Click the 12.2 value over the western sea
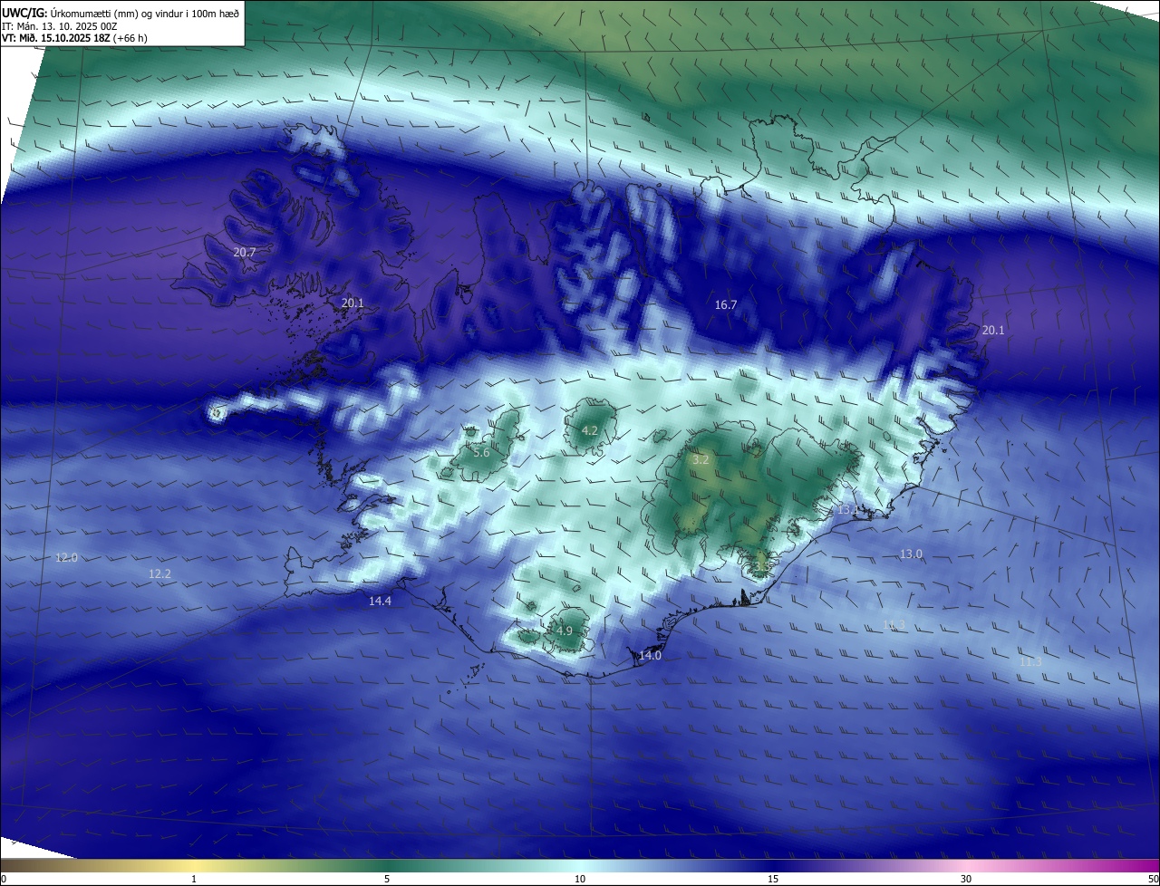 pos(159,574)
